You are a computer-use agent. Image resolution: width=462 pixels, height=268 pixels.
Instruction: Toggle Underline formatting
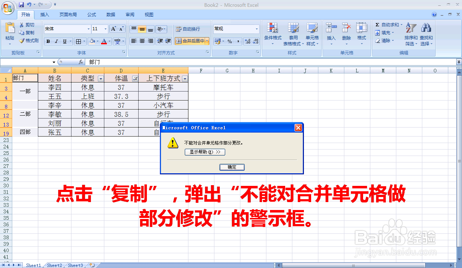point(65,41)
